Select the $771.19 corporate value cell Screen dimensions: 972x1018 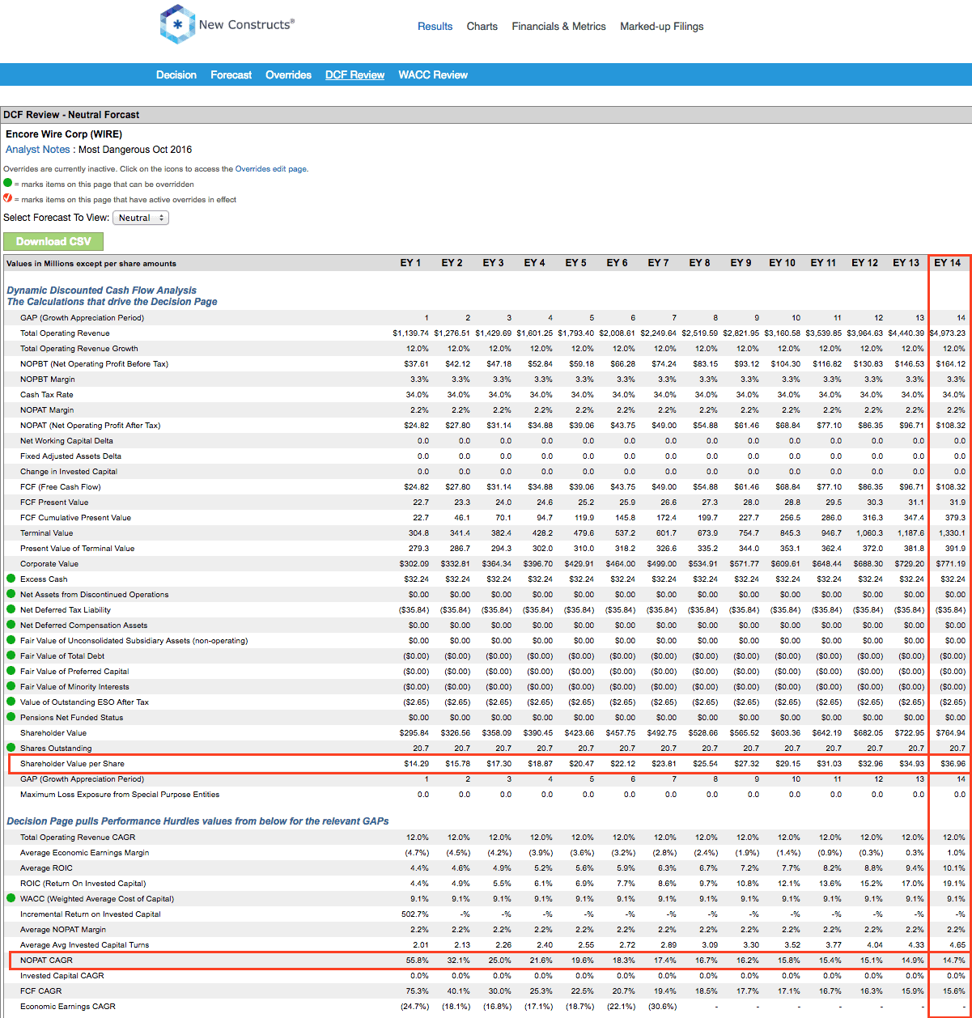coord(950,564)
